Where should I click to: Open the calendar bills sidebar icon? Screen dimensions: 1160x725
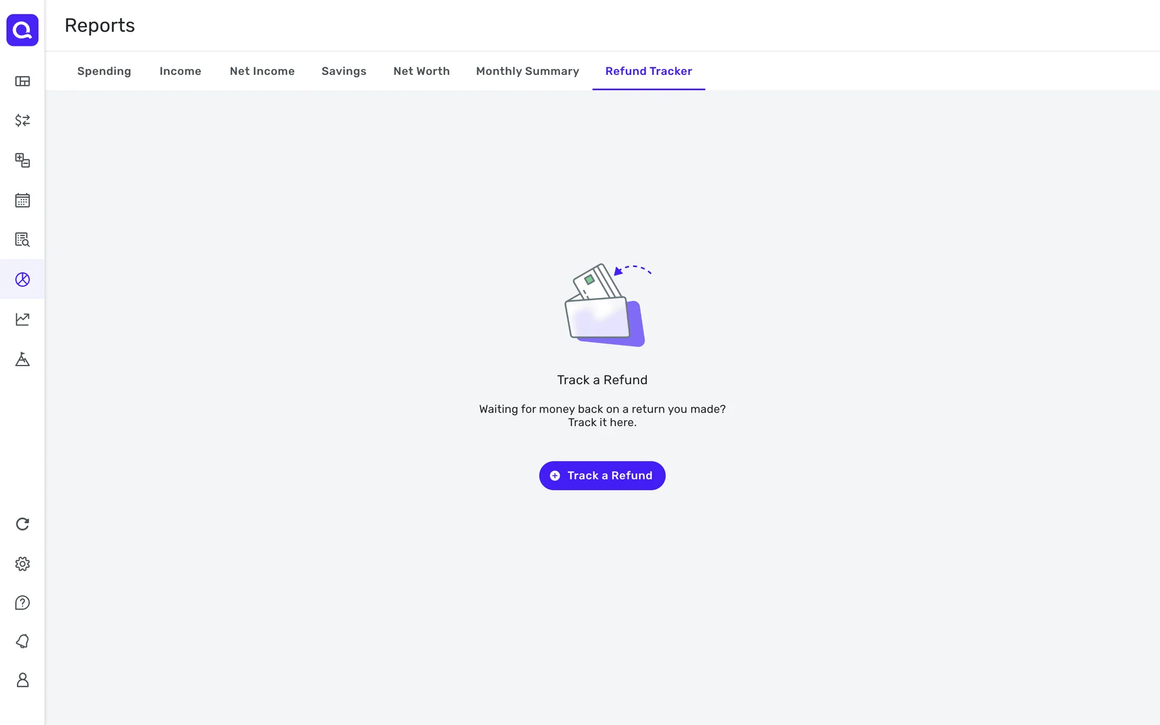click(22, 200)
